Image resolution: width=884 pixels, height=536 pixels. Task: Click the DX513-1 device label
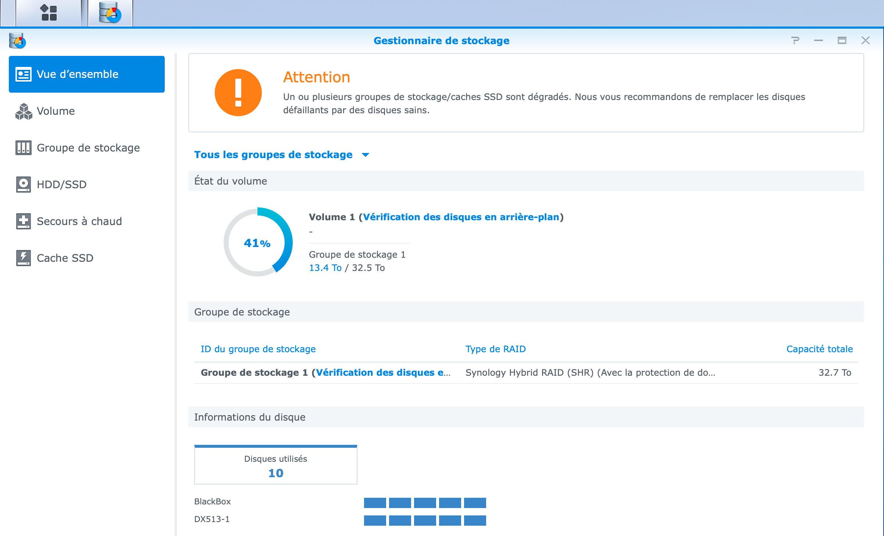pos(212,519)
